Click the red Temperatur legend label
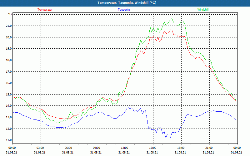Viewport: 250px width, 156px height. (x=45, y=10)
